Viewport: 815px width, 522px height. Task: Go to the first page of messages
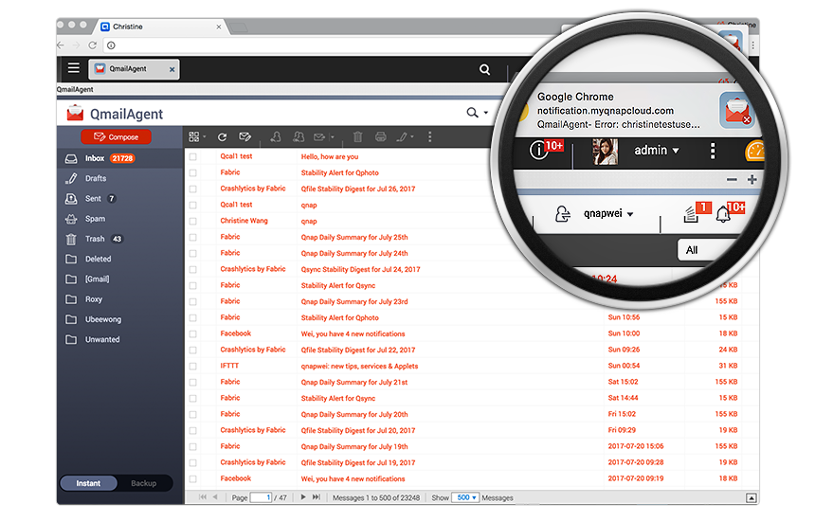coord(203,497)
